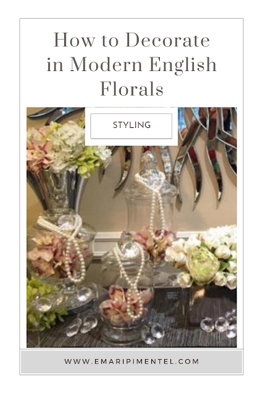Click the 'How to Decorate' title line
The width and height of the screenshot is (263, 395).
point(131,40)
